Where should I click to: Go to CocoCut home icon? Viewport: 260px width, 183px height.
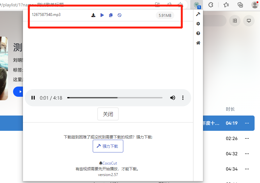tap(198, 43)
